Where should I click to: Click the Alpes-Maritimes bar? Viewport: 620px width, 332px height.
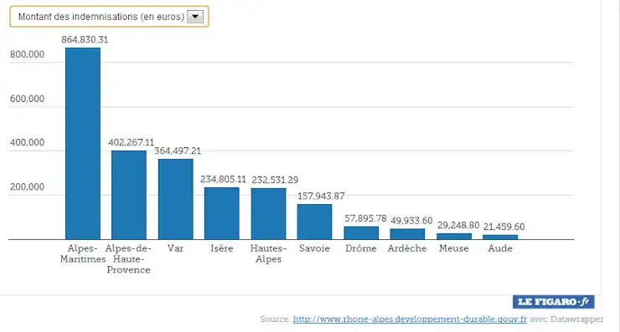(83, 143)
